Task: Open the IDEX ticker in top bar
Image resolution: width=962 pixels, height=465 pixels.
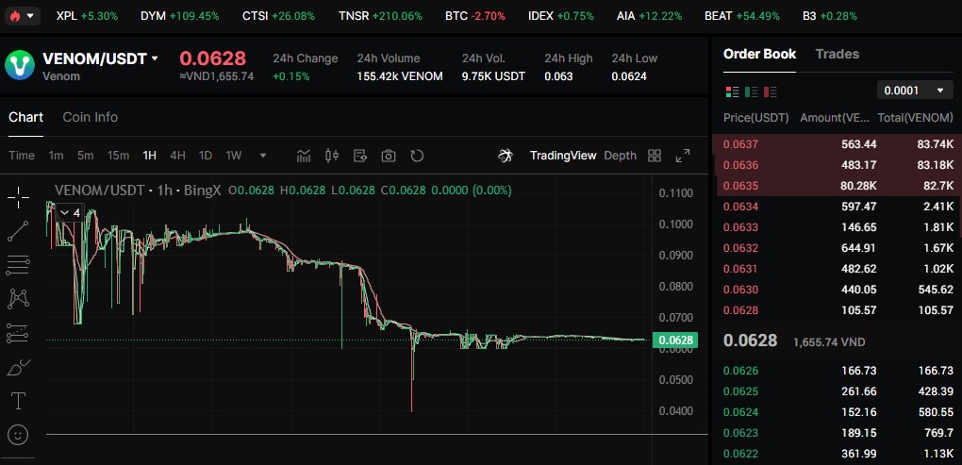Action: pos(561,16)
